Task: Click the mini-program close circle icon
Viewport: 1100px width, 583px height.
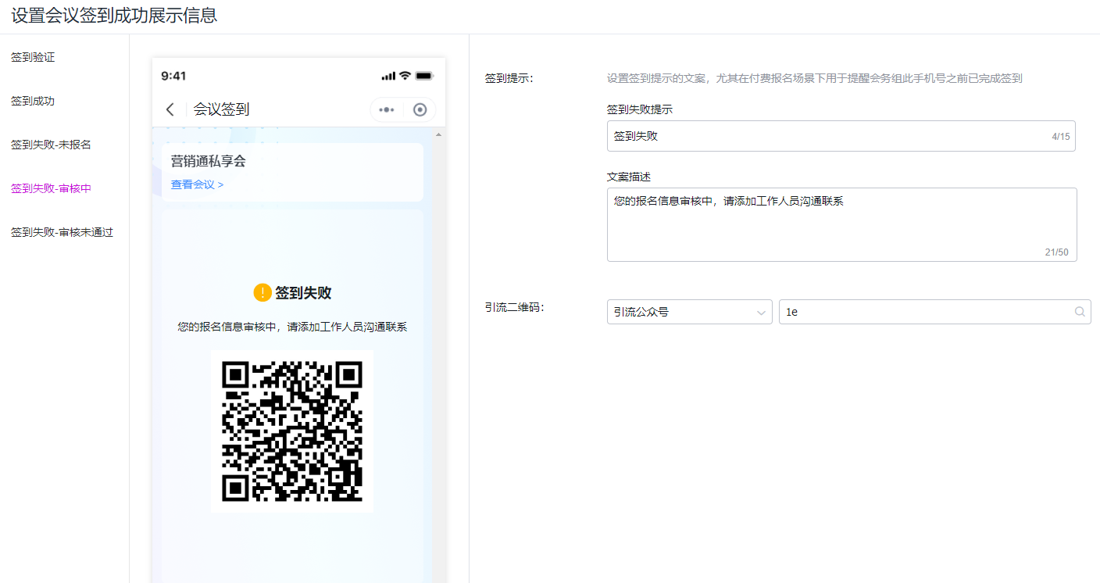Action: [420, 109]
